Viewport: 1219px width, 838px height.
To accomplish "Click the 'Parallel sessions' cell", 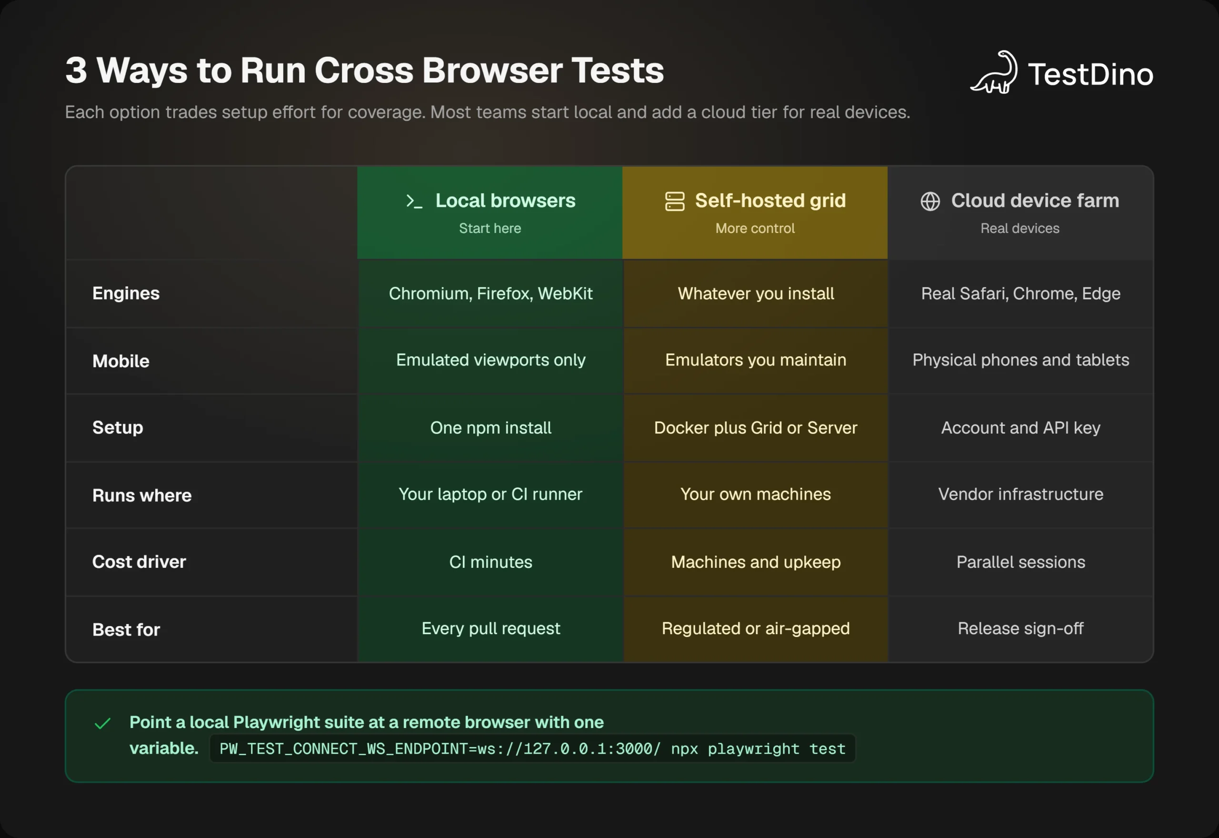I will click(x=1020, y=562).
